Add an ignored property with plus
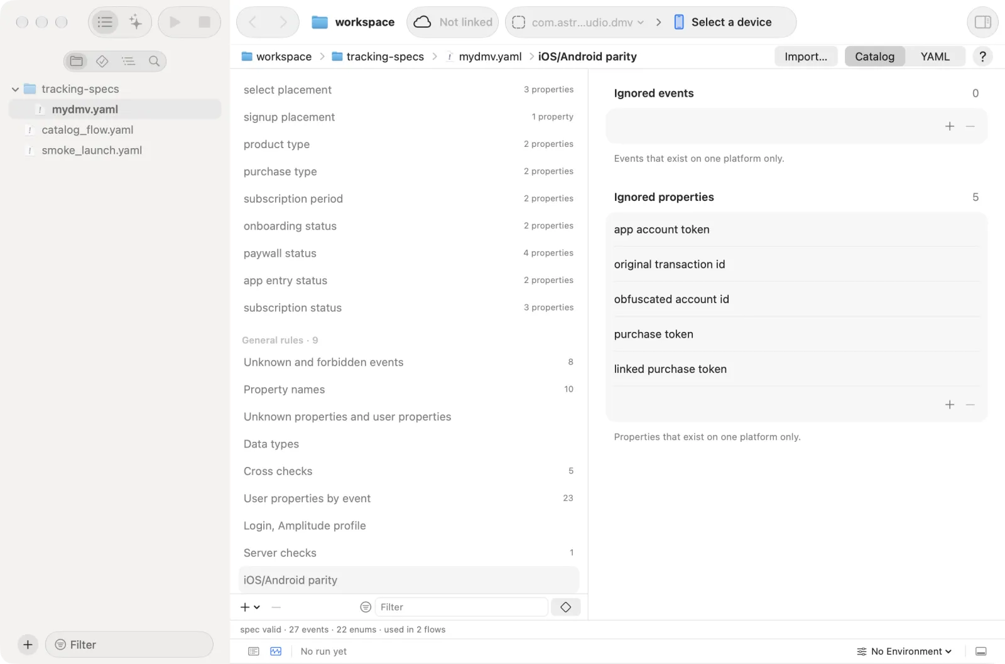The image size is (1005, 664). (x=950, y=405)
